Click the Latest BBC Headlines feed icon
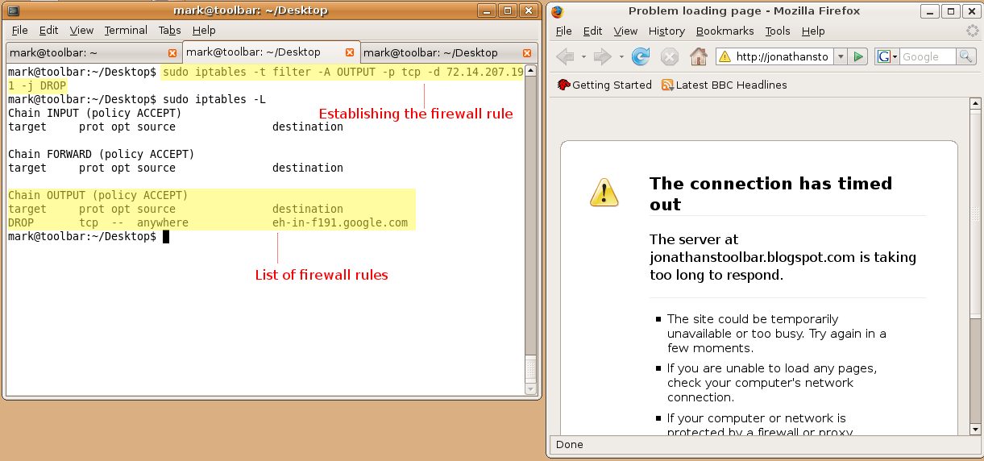 click(x=667, y=85)
